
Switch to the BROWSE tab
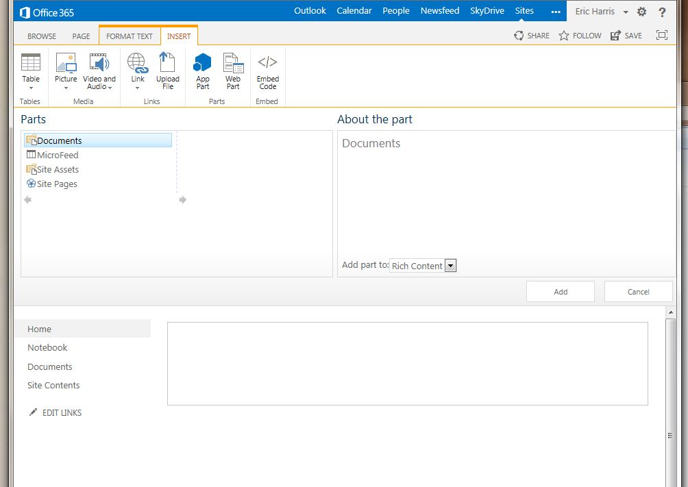42,36
